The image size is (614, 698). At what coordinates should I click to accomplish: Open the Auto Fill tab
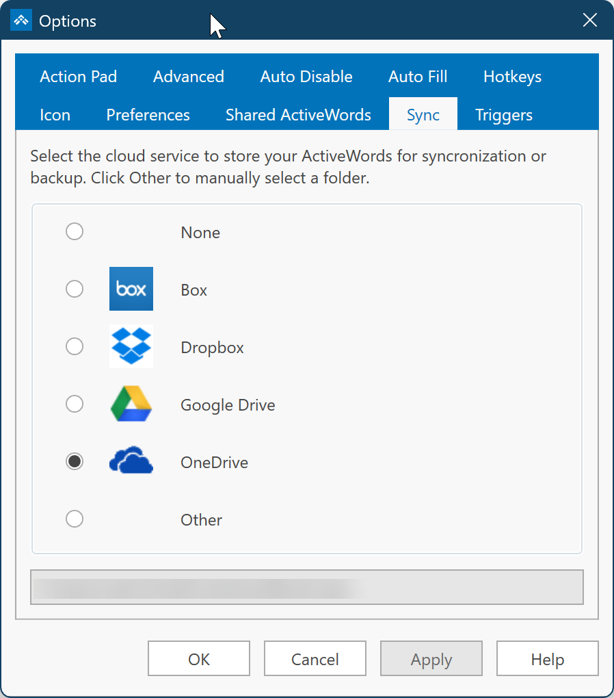click(418, 77)
